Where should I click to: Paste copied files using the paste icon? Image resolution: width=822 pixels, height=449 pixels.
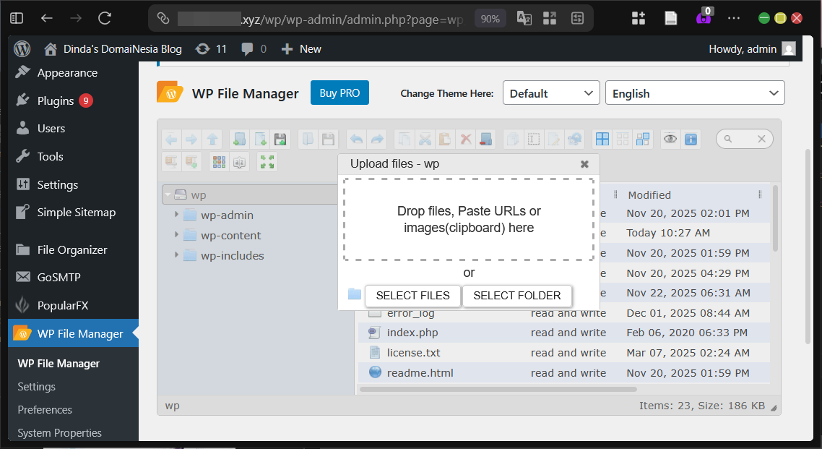point(445,139)
